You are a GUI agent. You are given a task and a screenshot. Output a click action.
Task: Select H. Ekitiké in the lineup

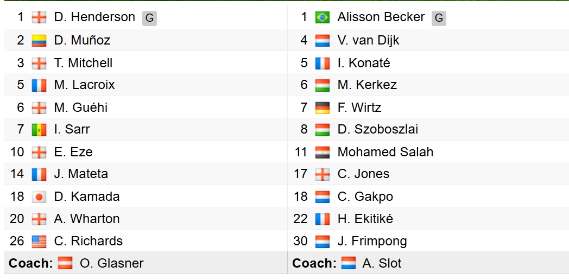pyautogui.click(x=365, y=219)
